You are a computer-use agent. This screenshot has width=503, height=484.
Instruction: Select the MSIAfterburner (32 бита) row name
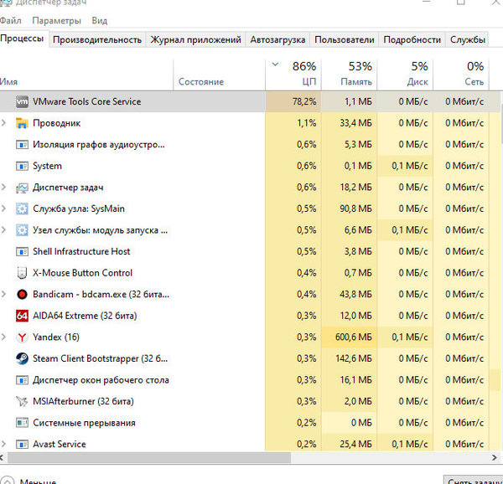click(x=83, y=401)
